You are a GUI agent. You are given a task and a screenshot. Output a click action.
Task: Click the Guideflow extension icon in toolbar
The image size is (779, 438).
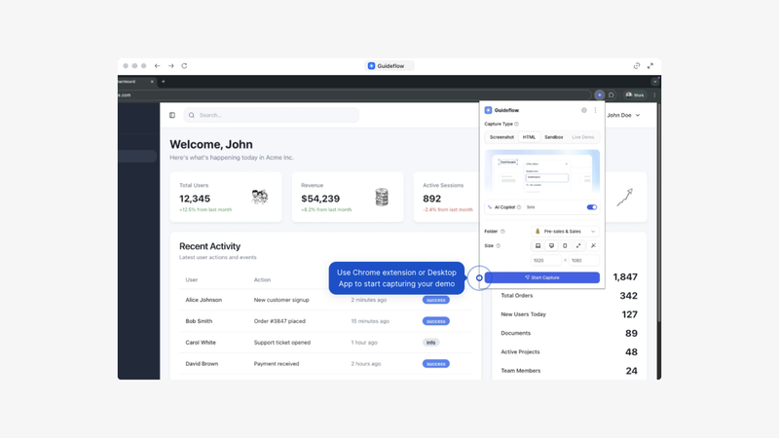tap(599, 94)
